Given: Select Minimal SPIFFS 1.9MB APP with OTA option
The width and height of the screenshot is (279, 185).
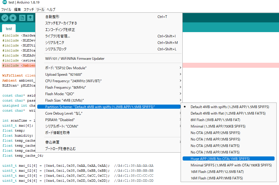Looking at the screenshot, I should [228, 165].
